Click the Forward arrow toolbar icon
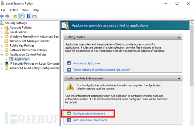 point(8,16)
